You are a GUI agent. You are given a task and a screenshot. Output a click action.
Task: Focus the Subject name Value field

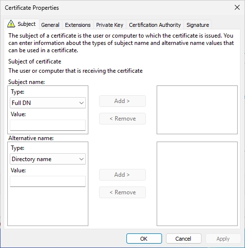(48, 125)
